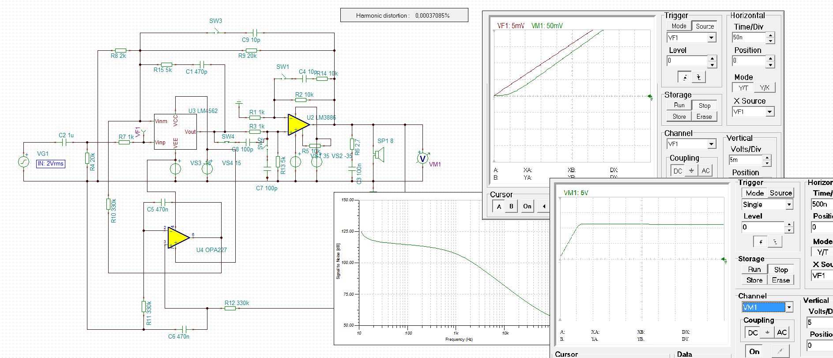This screenshot has width=833, height=358.
Task: Select the U4 OPA227 op-amp symbol
Action: coord(178,237)
